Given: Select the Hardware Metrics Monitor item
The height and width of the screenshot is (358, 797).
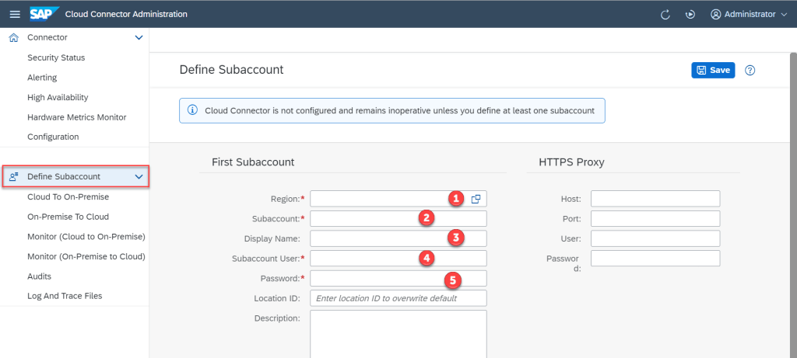Looking at the screenshot, I should (76, 117).
